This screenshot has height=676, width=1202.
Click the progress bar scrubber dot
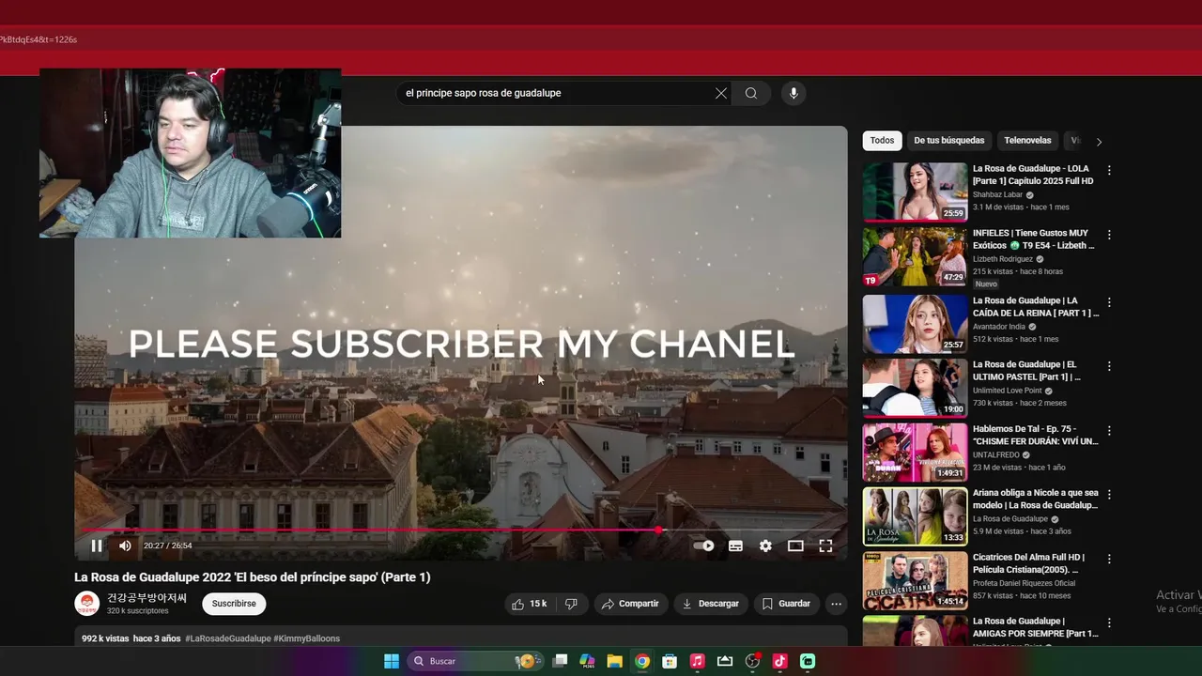658,530
